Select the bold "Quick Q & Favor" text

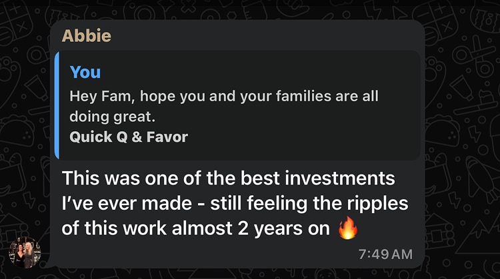point(129,137)
